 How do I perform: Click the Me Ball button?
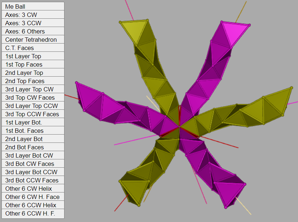pyautogui.click(x=33, y=6)
